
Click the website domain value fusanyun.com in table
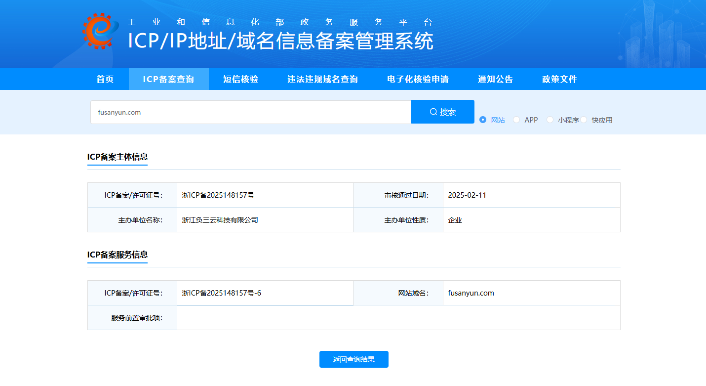pos(471,293)
